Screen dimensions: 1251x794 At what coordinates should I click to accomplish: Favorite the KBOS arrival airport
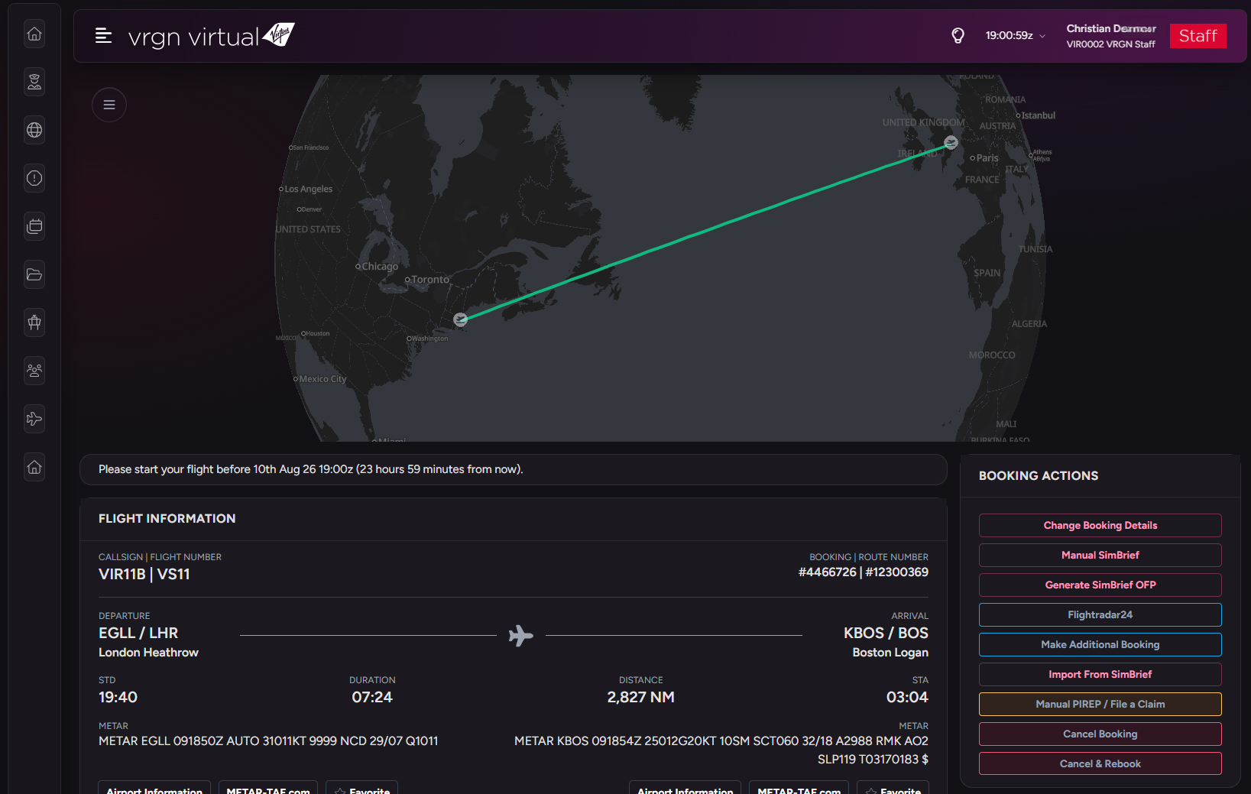pyautogui.click(x=893, y=789)
